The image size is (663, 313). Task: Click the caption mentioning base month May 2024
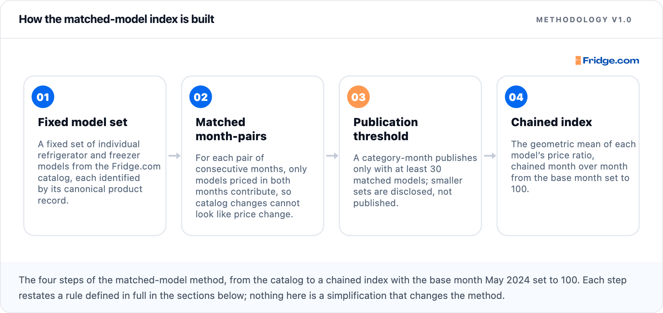click(x=323, y=288)
